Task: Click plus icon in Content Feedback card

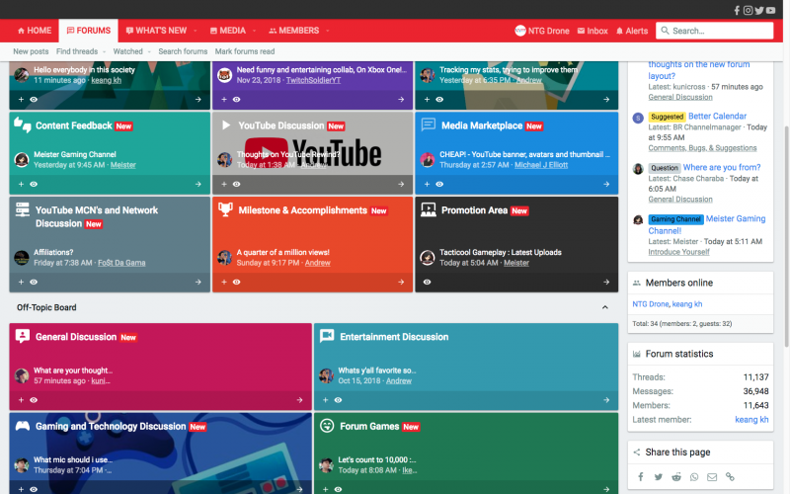Action: (x=20, y=184)
